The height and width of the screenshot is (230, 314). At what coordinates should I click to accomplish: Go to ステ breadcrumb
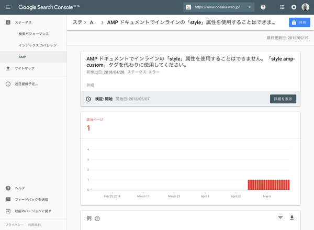click(77, 22)
